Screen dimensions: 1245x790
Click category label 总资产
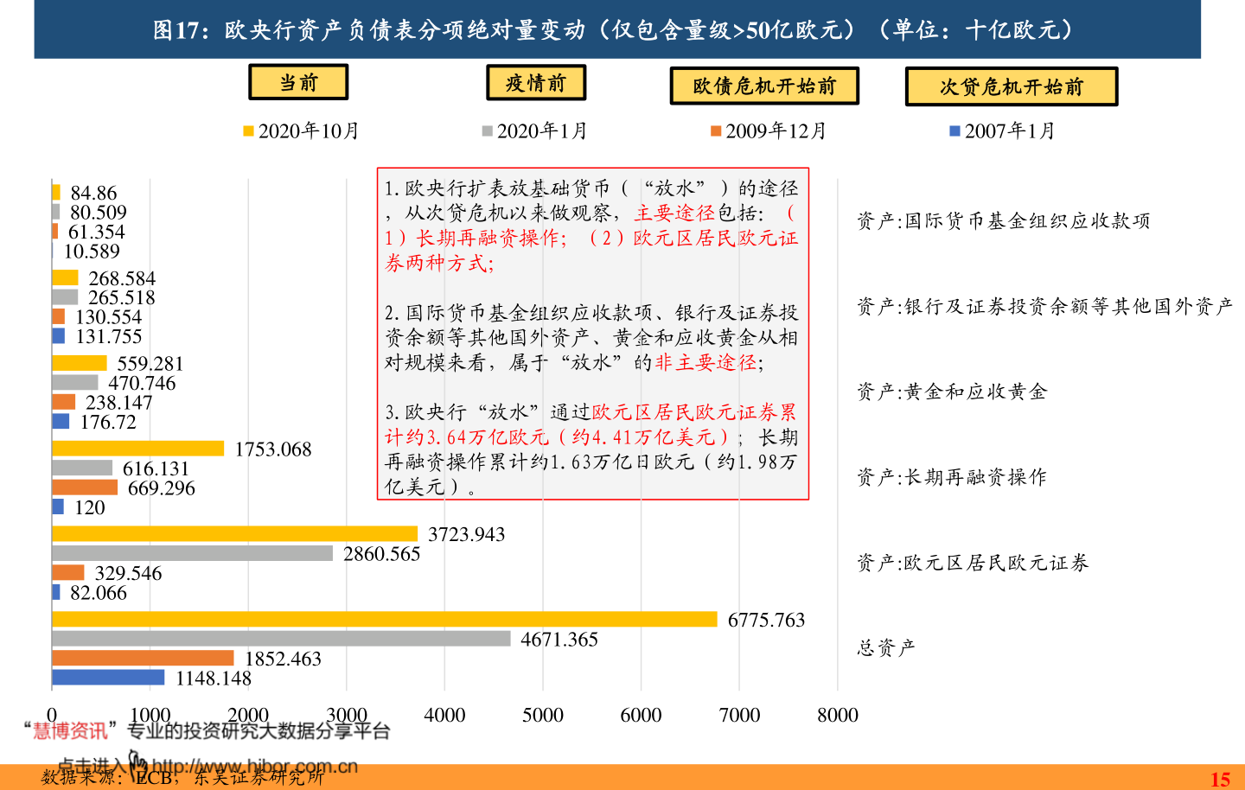coord(886,648)
